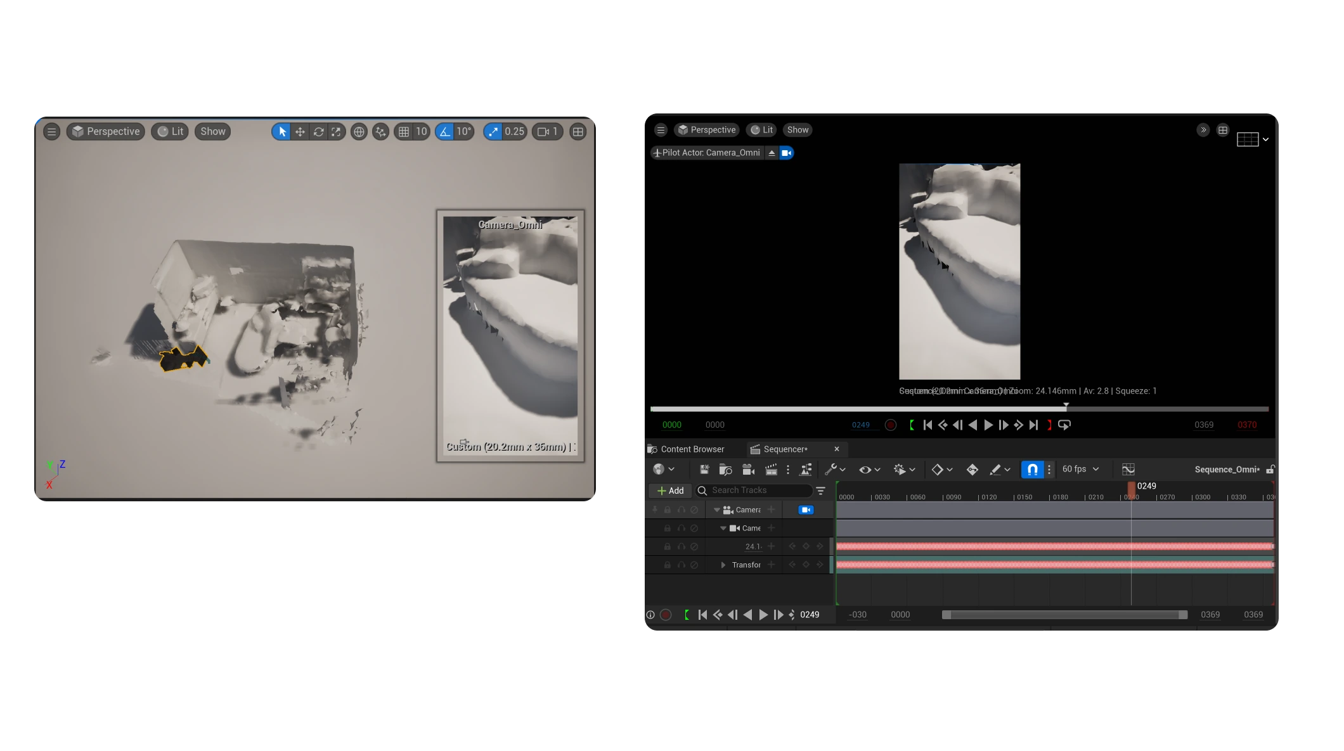Viewport: 1344px width, 751px height.
Task: Toggle rotation angle snapping
Action: 444,132
